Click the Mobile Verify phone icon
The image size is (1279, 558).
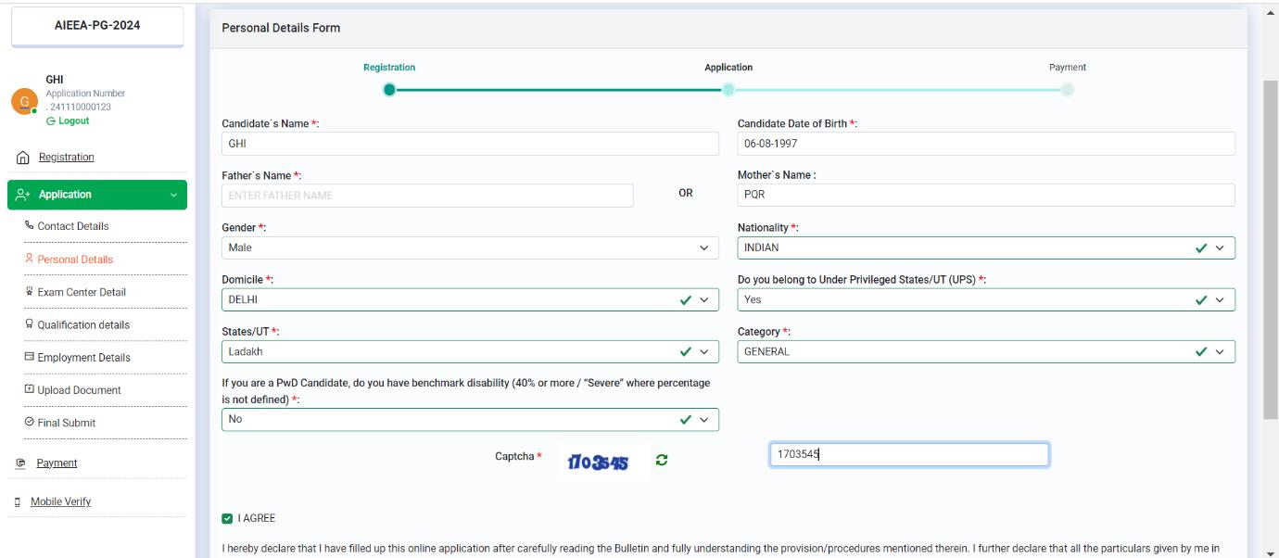click(19, 502)
